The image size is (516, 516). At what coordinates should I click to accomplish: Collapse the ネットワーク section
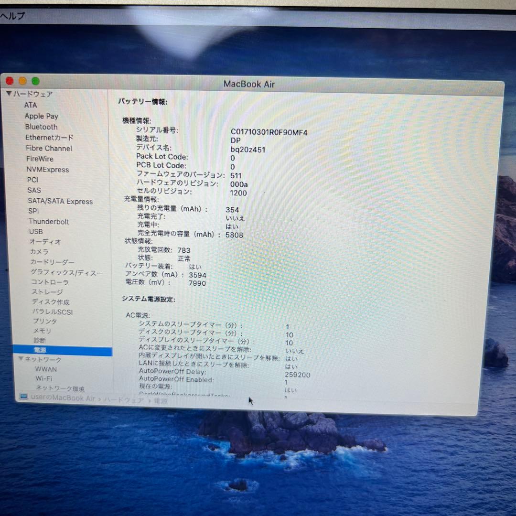[x=21, y=359]
